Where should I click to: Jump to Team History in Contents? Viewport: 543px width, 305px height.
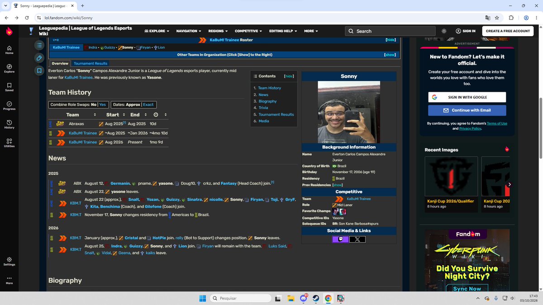[x=269, y=88]
